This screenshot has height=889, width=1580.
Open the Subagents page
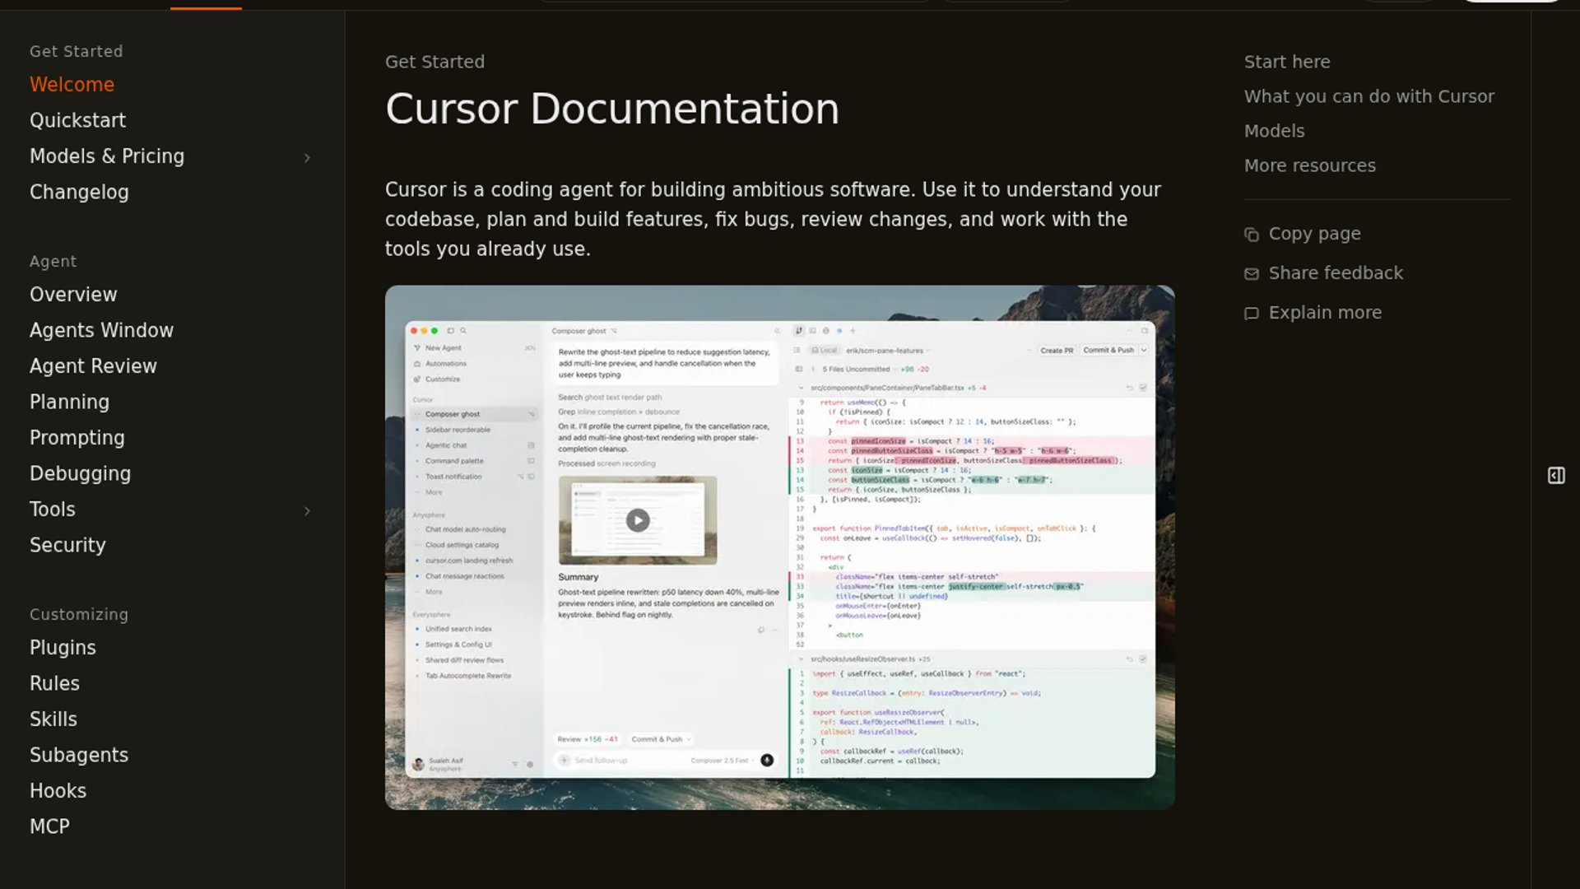79,755
